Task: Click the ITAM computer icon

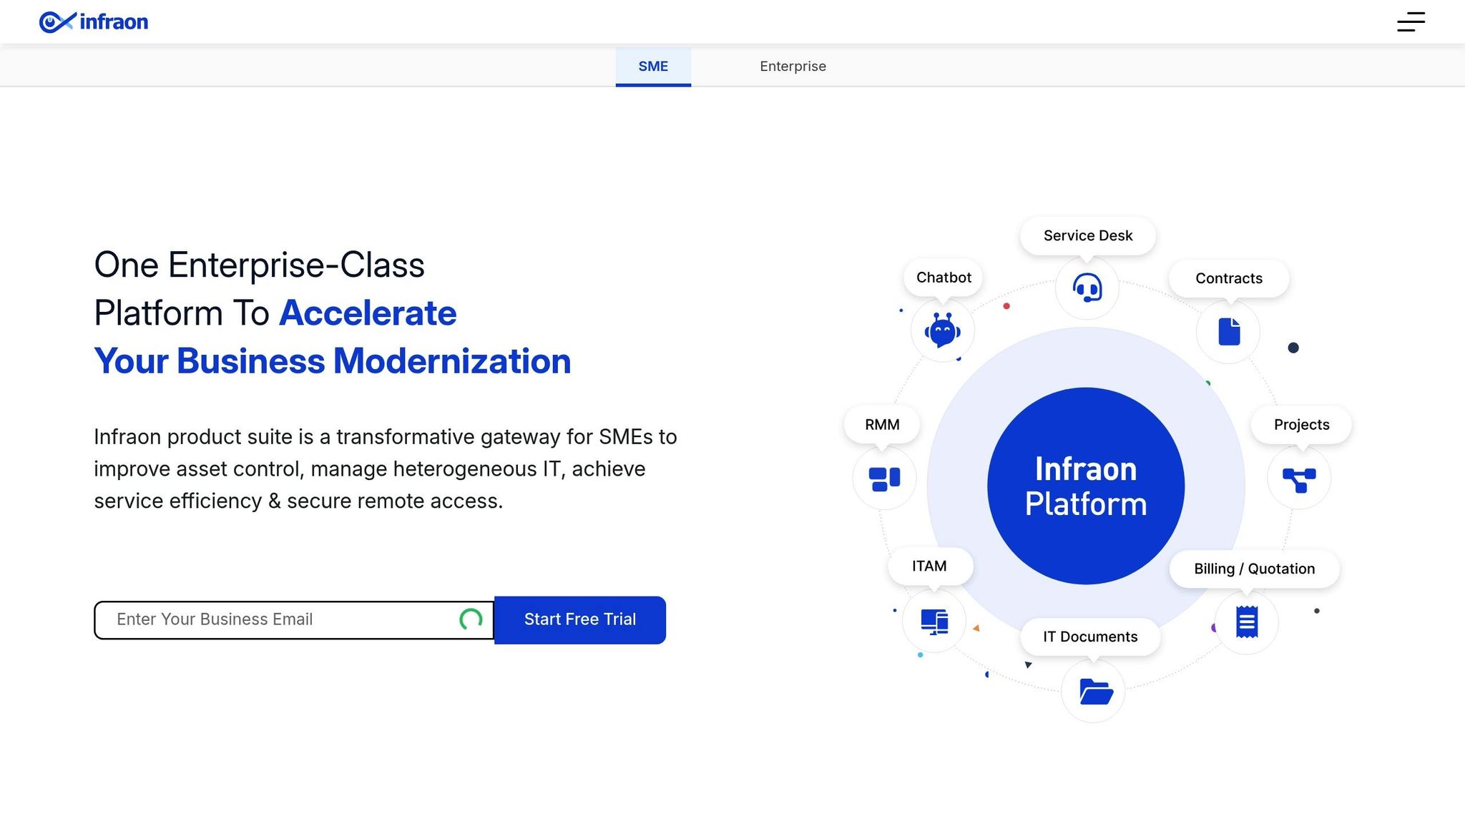Action: [x=934, y=621]
